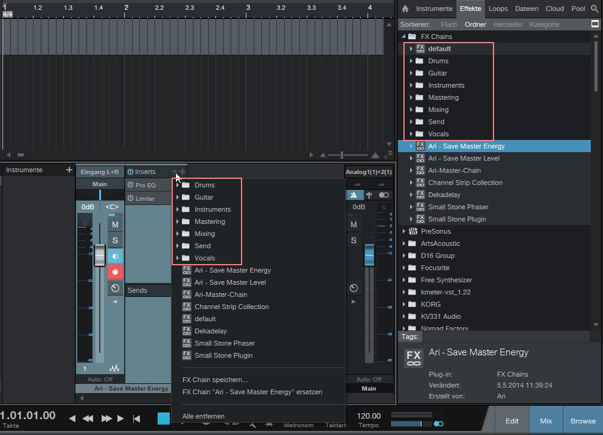603x435 pixels.
Task: Collapse the FX Chains tree node
Action: point(404,37)
